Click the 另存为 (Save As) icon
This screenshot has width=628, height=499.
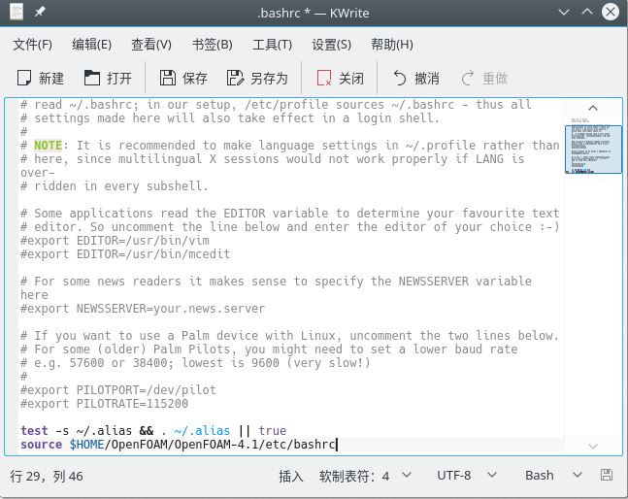coord(235,78)
